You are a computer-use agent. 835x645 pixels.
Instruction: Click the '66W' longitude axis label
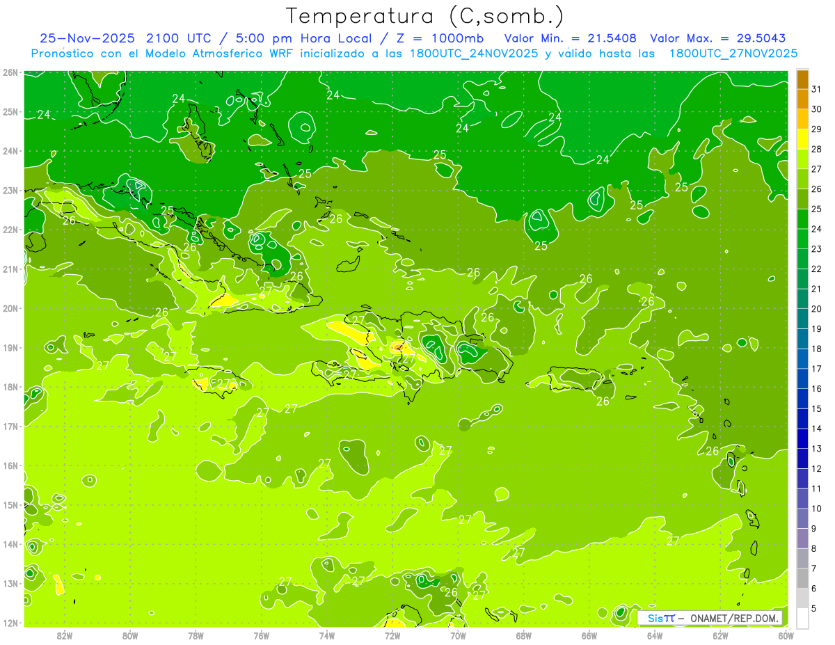pyautogui.click(x=589, y=635)
